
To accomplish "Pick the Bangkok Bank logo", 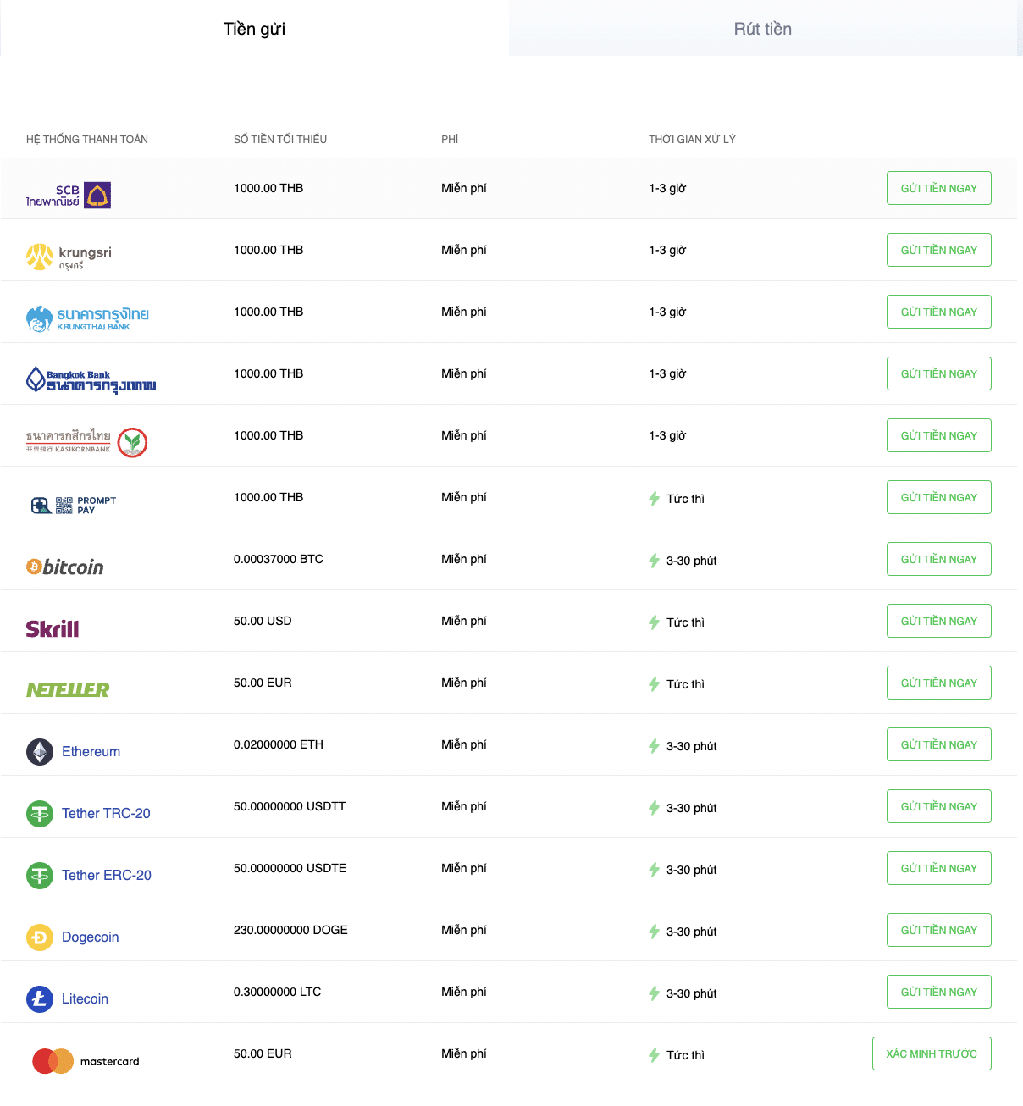I will 91,380.
